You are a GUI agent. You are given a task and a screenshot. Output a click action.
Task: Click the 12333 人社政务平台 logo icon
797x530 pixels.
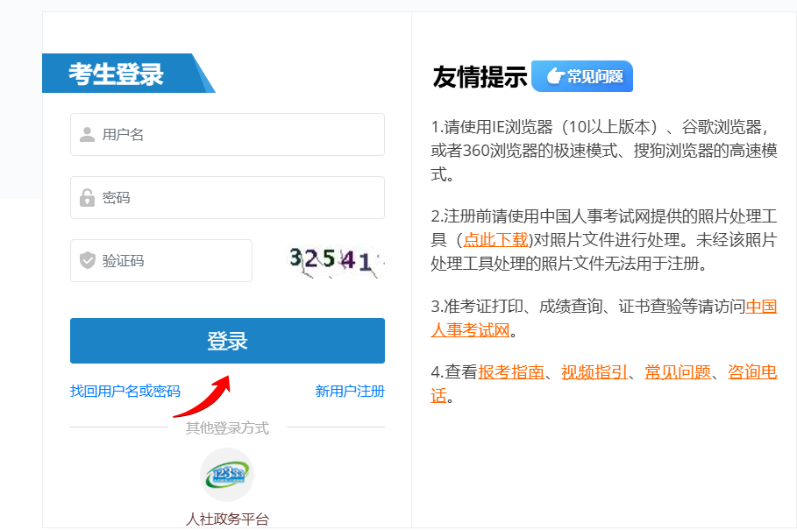(228, 474)
